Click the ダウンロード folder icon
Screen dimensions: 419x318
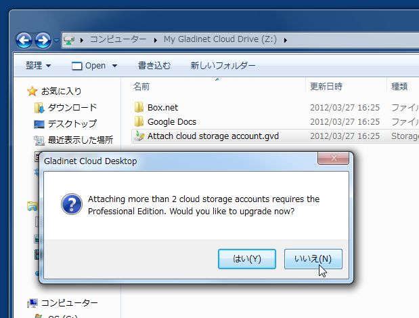tap(39, 108)
